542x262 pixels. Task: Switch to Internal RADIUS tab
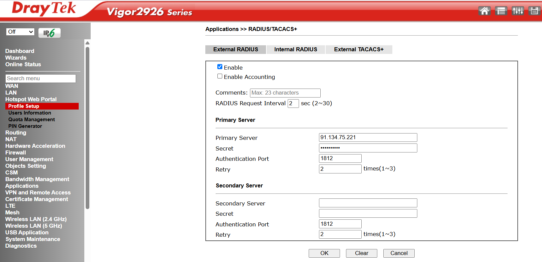(296, 49)
